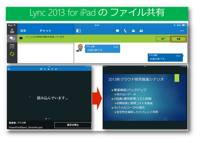Toggle side panel icon in the loading screen
This screenshot has width=201, height=143.
(9, 69)
